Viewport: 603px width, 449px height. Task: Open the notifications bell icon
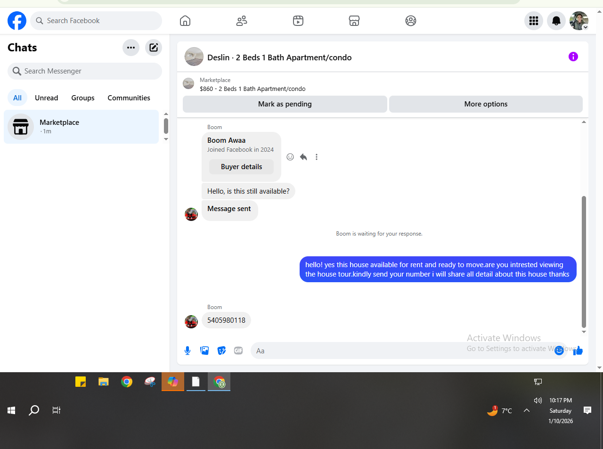pos(556,21)
